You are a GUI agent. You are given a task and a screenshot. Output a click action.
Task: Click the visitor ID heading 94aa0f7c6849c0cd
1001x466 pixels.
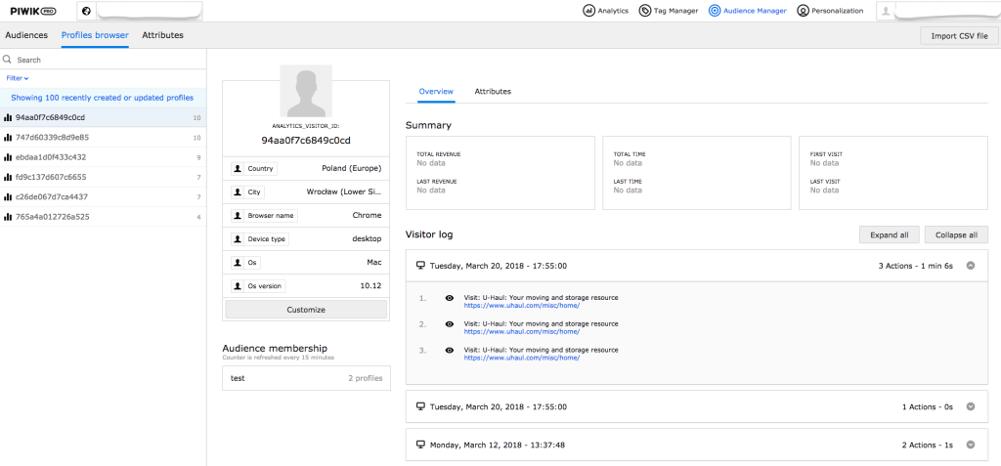coord(306,140)
